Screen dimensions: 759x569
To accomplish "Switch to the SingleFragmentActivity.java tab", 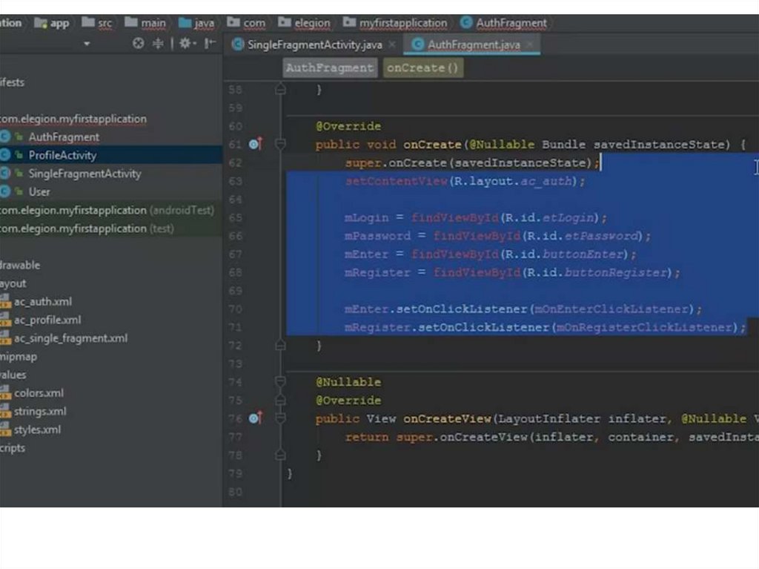I will (314, 45).
